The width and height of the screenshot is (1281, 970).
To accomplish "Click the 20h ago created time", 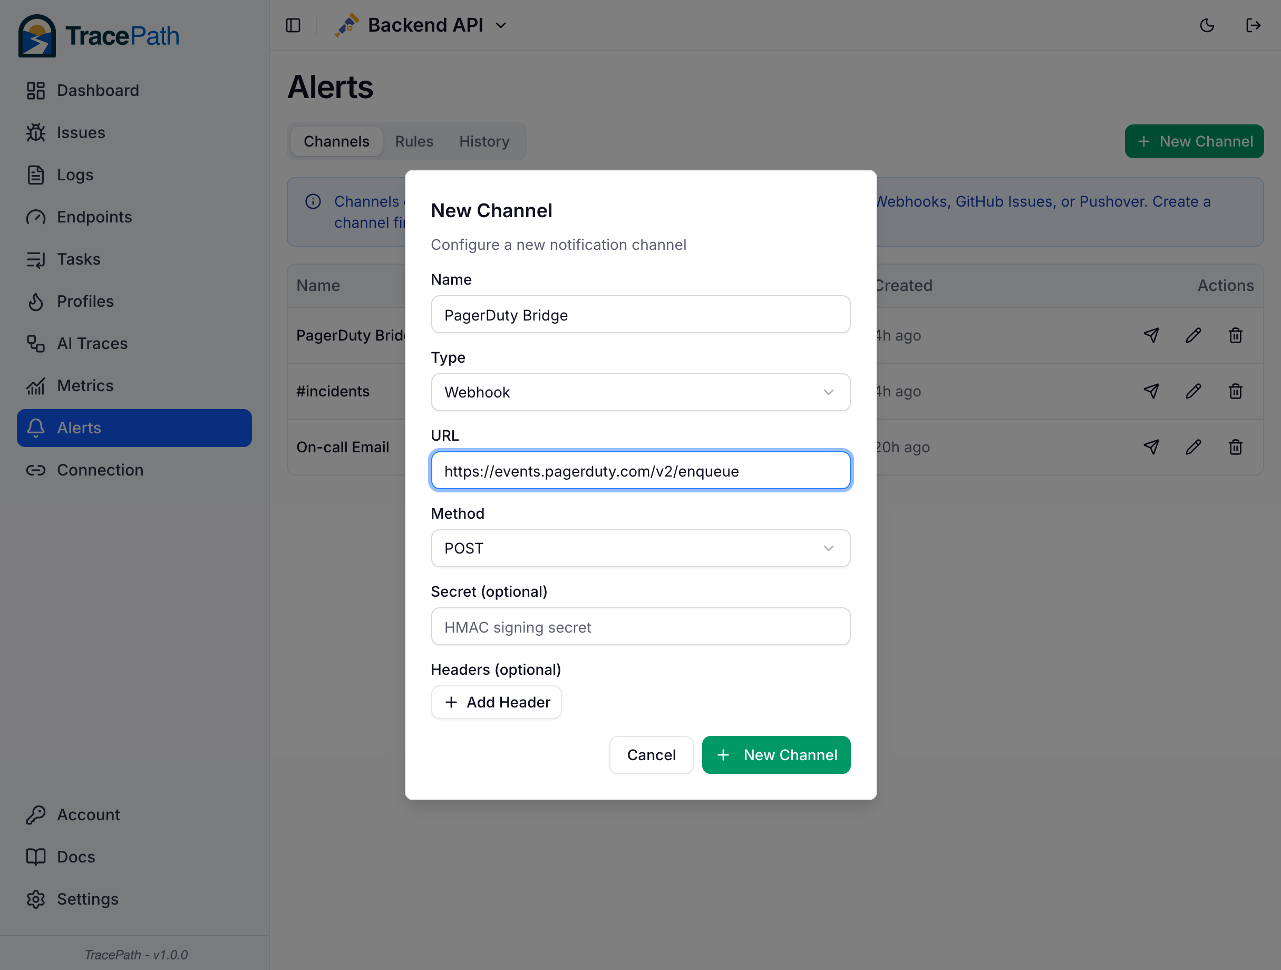I will 902,447.
